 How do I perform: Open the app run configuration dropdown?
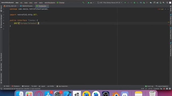coord(91,3)
